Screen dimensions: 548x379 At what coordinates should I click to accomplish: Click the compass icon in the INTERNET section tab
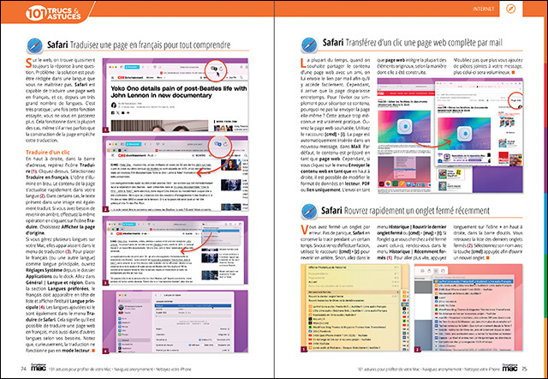[x=510, y=9]
